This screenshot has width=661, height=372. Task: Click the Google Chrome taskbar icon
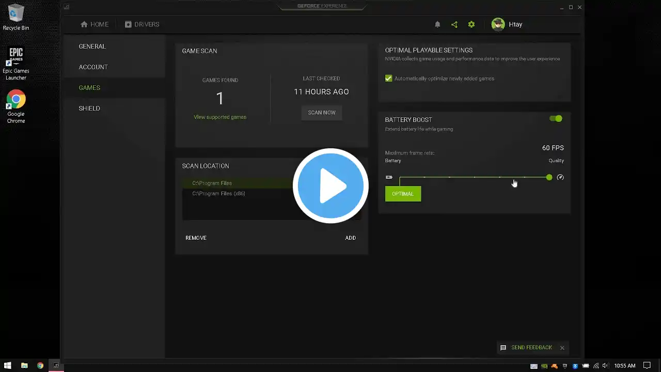pyautogui.click(x=40, y=366)
